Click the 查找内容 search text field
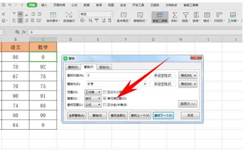Viewport: 244px width, 150px height. pyautogui.click(x=117, y=75)
